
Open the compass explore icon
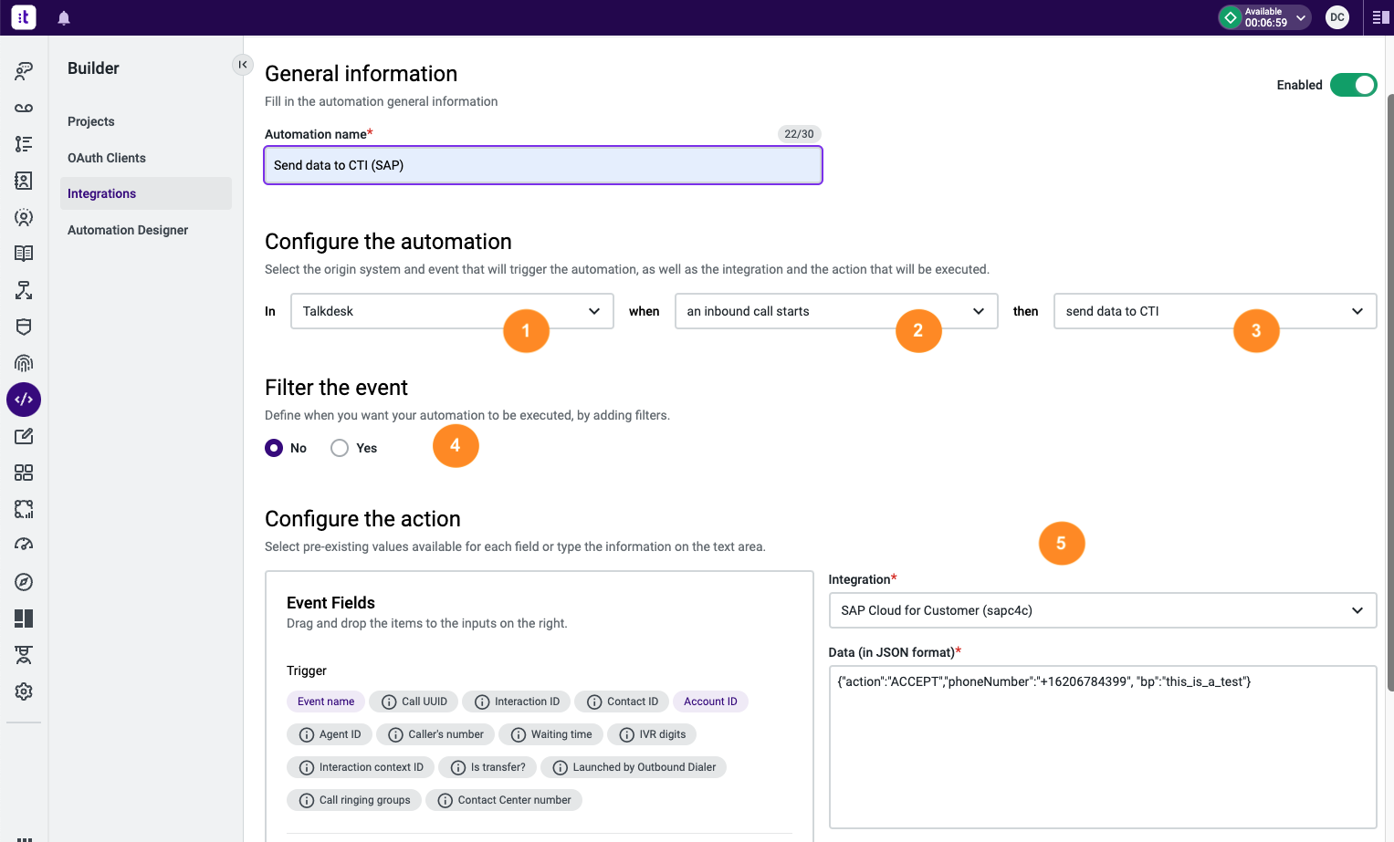tap(24, 582)
